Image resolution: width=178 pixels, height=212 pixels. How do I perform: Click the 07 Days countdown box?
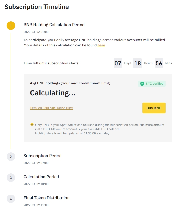[x=118, y=63]
